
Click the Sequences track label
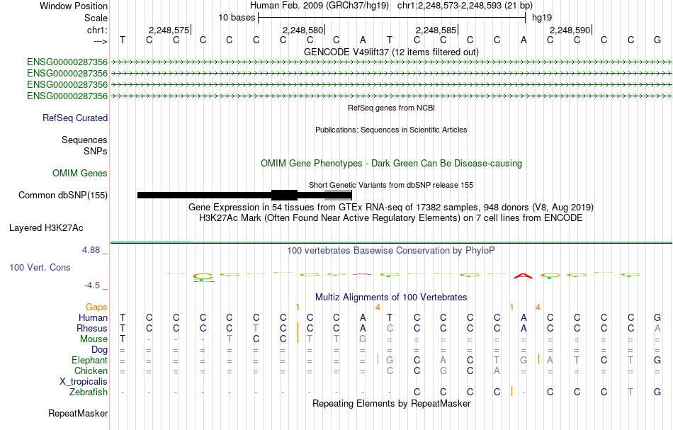tap(84, 140)
